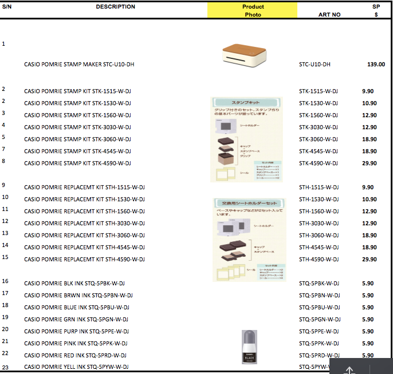The image size is (393, 374).
Task: Click the 139.00 price cell
Action: click(376, 64)
